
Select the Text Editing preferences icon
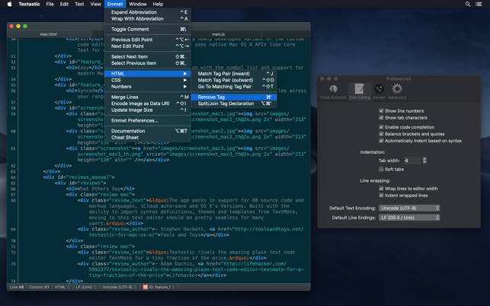pyautogui.click(x=359, y=91)
